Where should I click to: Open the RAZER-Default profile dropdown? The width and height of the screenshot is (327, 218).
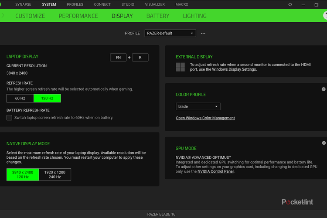[170, 33]
